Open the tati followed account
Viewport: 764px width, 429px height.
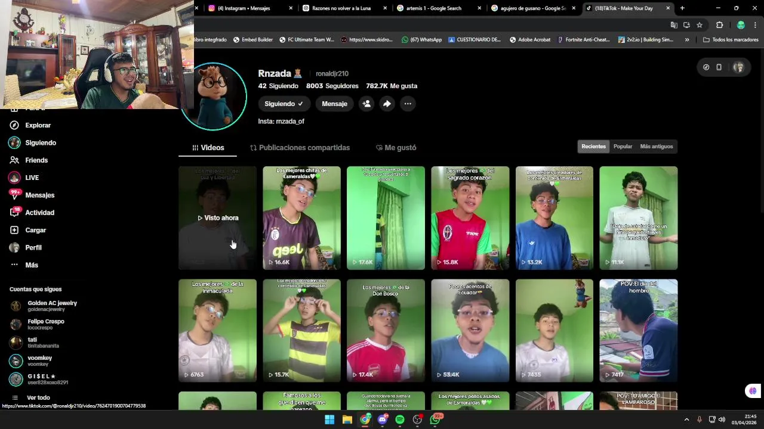(x=35, y=343)
